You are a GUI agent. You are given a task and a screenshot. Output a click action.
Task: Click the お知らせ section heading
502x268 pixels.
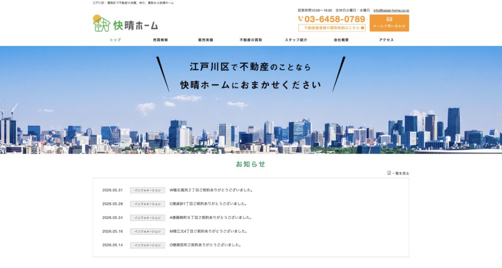click(251, 164)
